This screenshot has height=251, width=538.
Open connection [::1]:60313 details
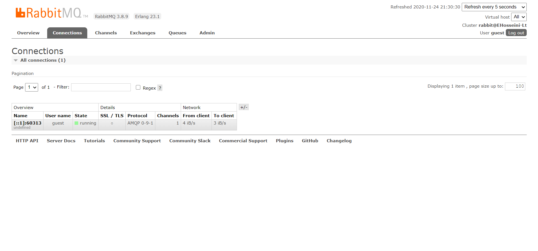click(27, 123)
